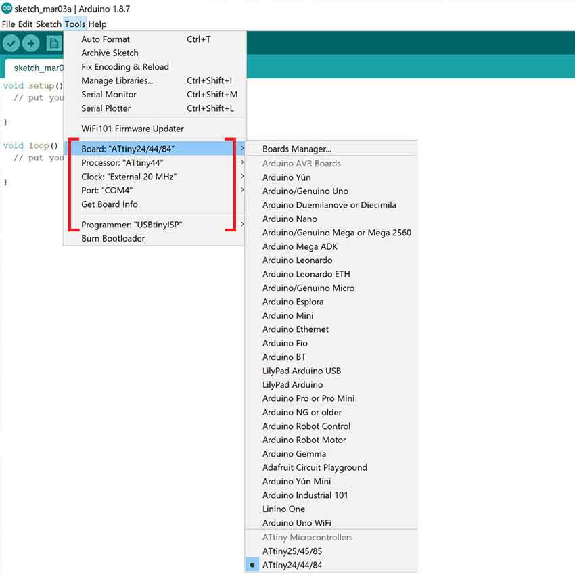The height and width of the screenshot is (575, 575).
Task: Choose Fix Encoding & Reload
Action: coord(154,67)
